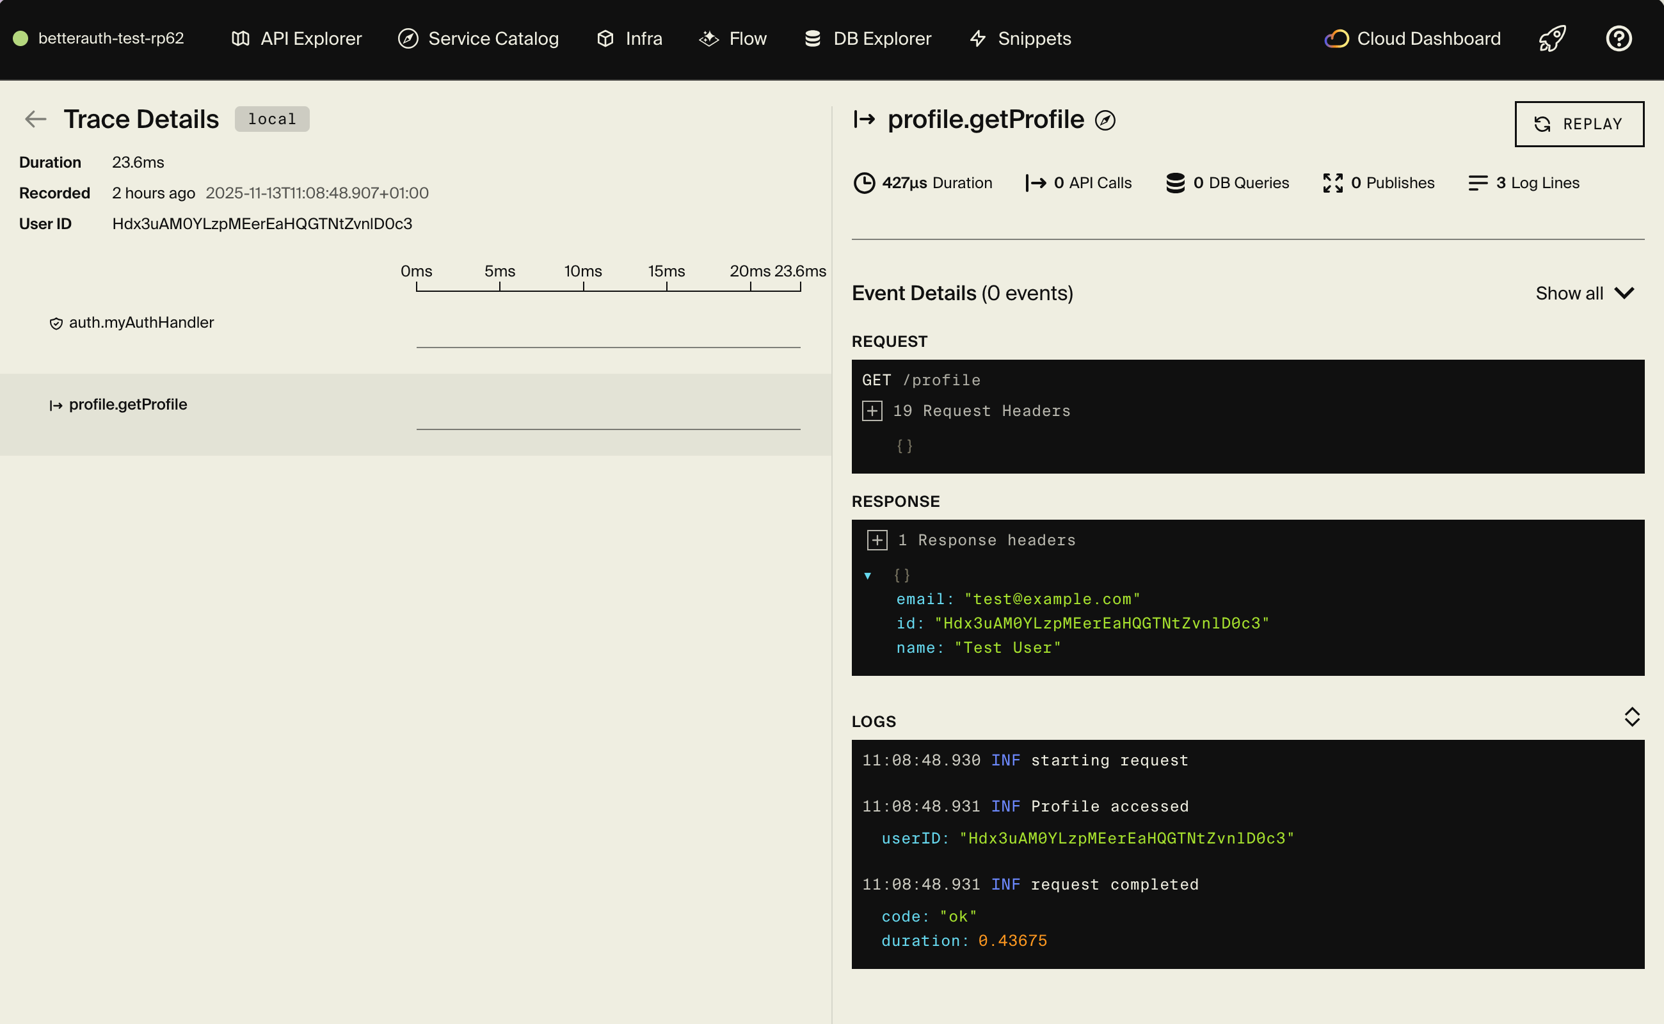
Task: Expand the 19 Request Headers
Action: pos(873,410)
